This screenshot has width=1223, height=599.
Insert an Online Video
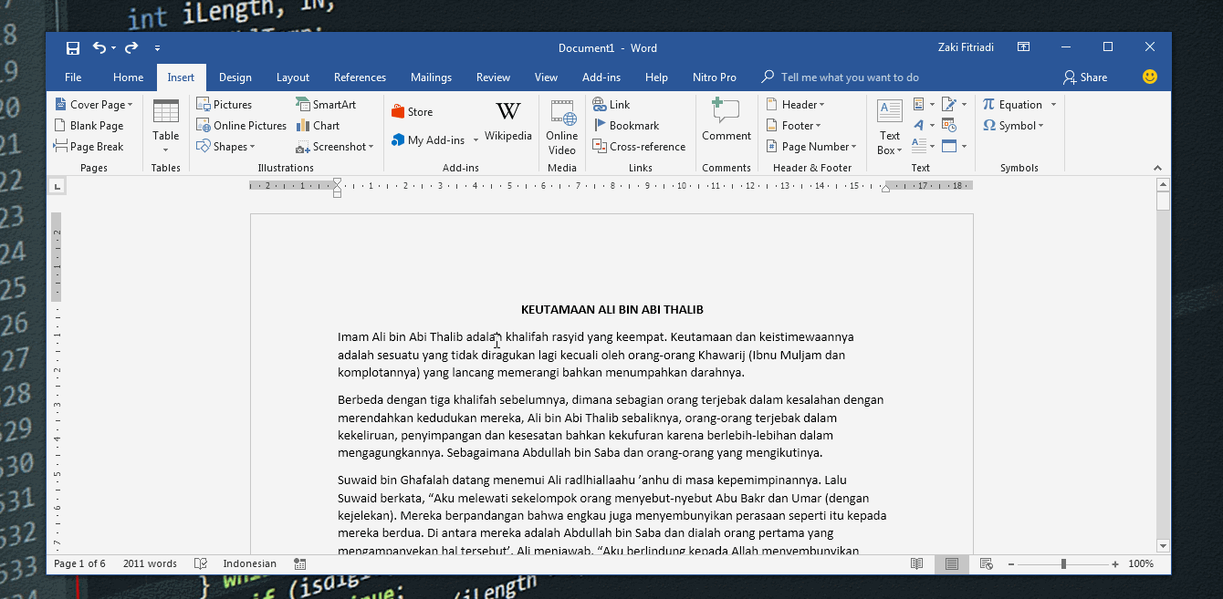click(x=562, y=127)
